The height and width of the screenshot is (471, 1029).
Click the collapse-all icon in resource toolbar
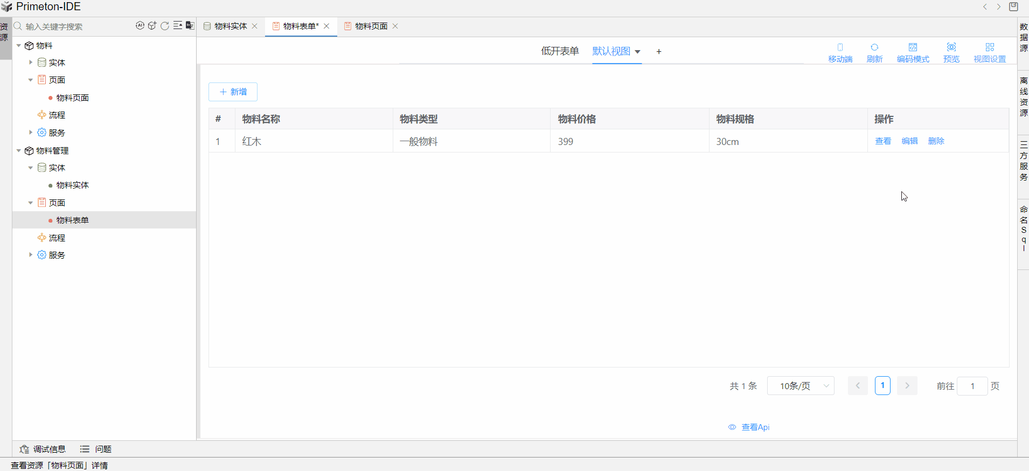click(177, 26)
